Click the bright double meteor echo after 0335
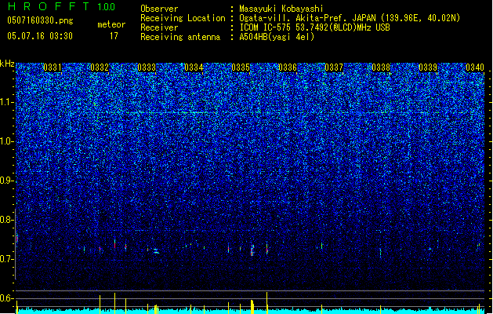Image resolution: width=493 pixels, height=314 pixels. 252,250
